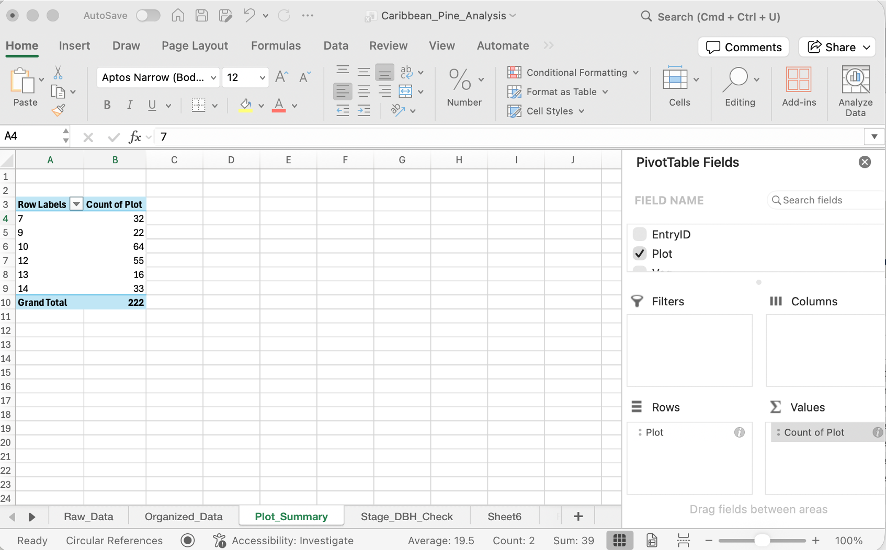Click the text Orientation icon

coord(398,110)
